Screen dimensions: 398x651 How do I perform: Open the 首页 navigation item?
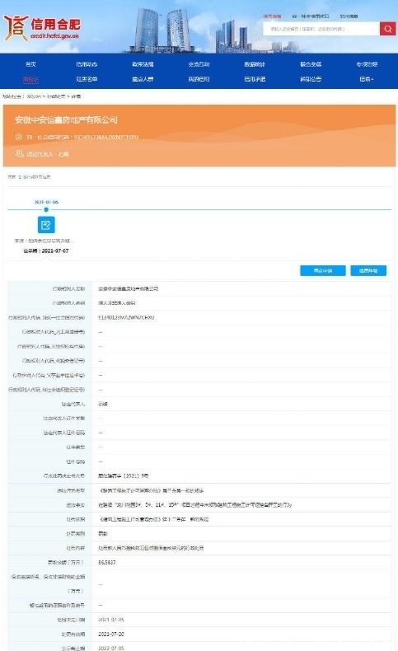(30, 64)
